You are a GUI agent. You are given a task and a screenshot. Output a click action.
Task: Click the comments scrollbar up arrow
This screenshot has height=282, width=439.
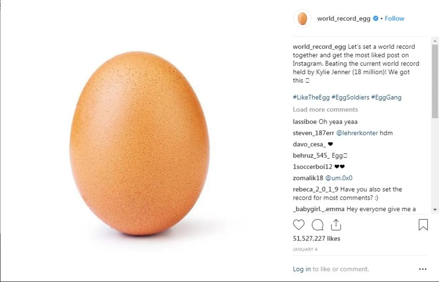[435, 40]
